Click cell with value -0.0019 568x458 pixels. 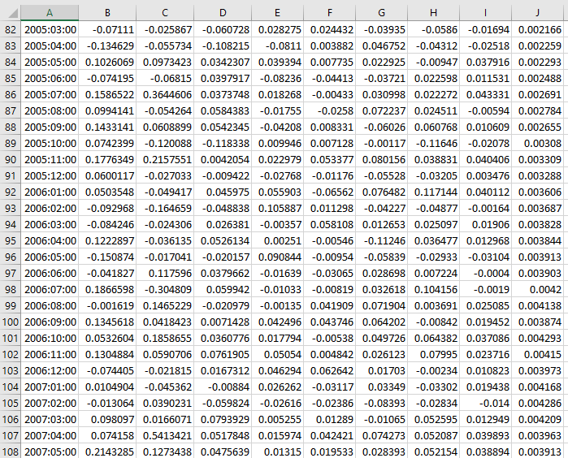tap(485, 290)
